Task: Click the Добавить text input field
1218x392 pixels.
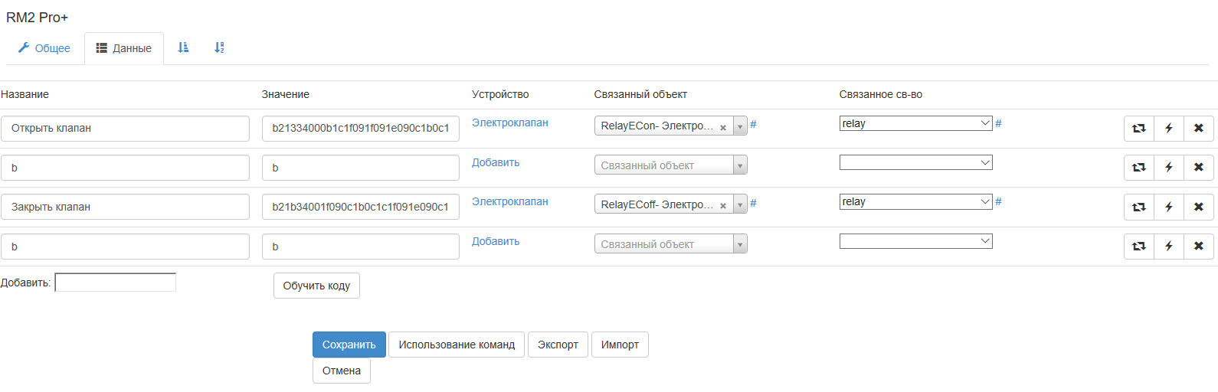Action: [x=116, y=283]
